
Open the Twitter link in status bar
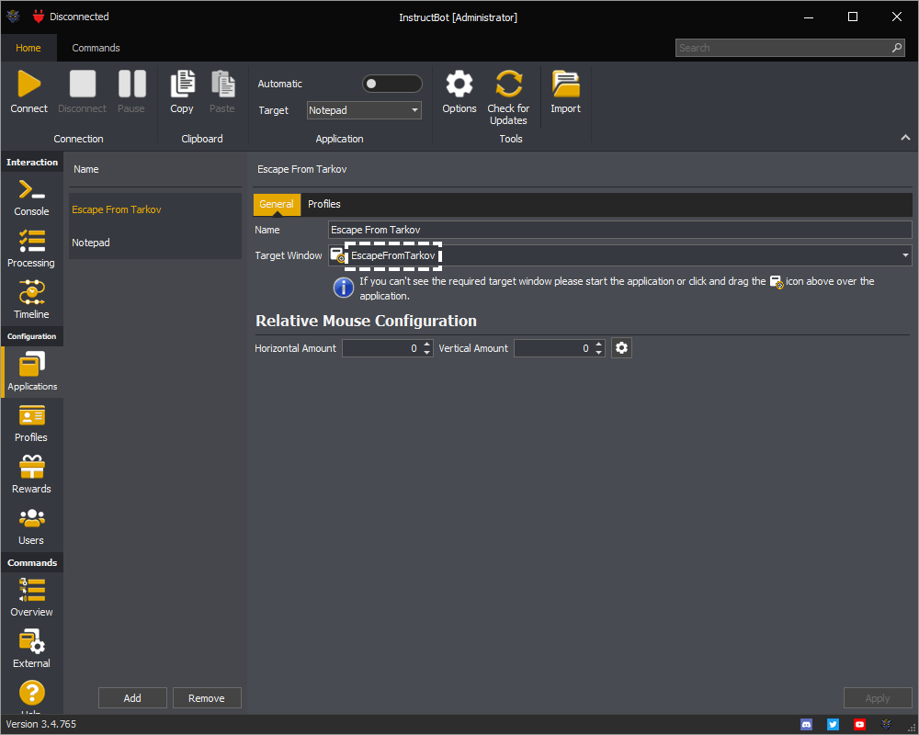(833, 725)
